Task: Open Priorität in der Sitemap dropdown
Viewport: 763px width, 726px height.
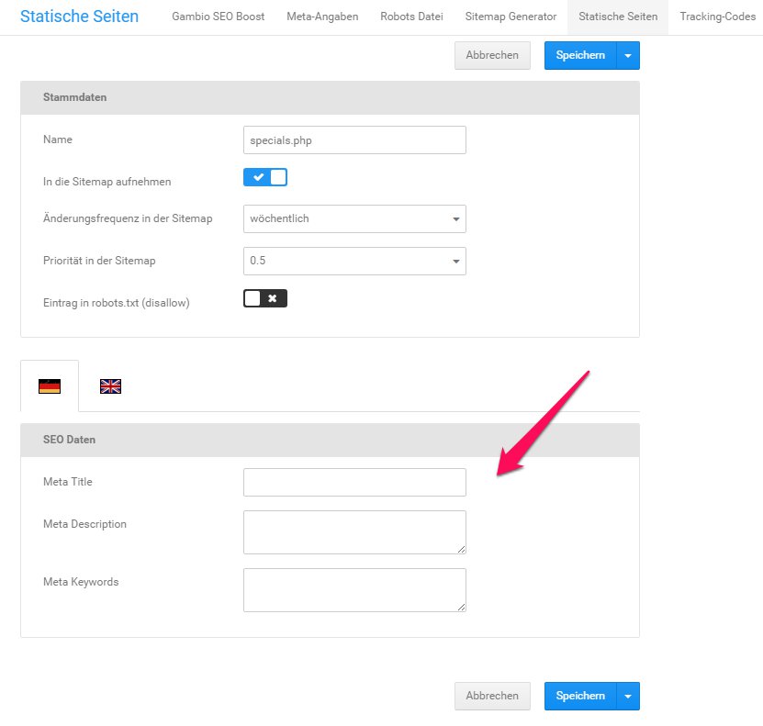Action: [354, 261]
